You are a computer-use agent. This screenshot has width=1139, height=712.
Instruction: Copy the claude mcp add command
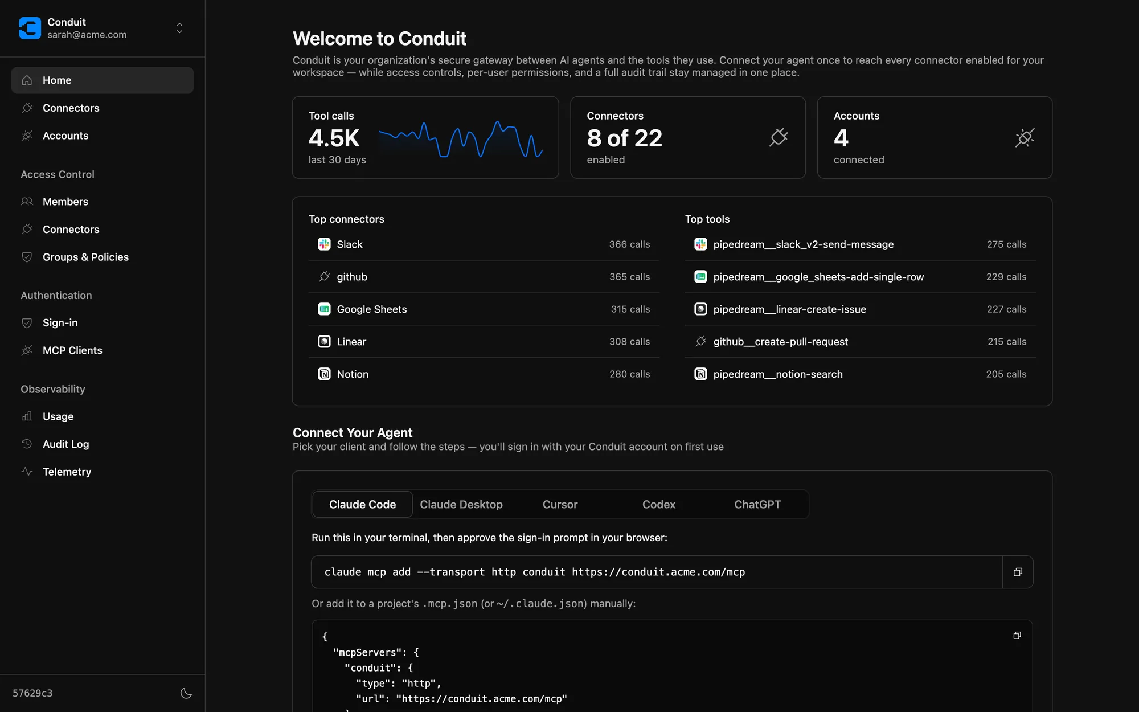(x=1018, y=572)
